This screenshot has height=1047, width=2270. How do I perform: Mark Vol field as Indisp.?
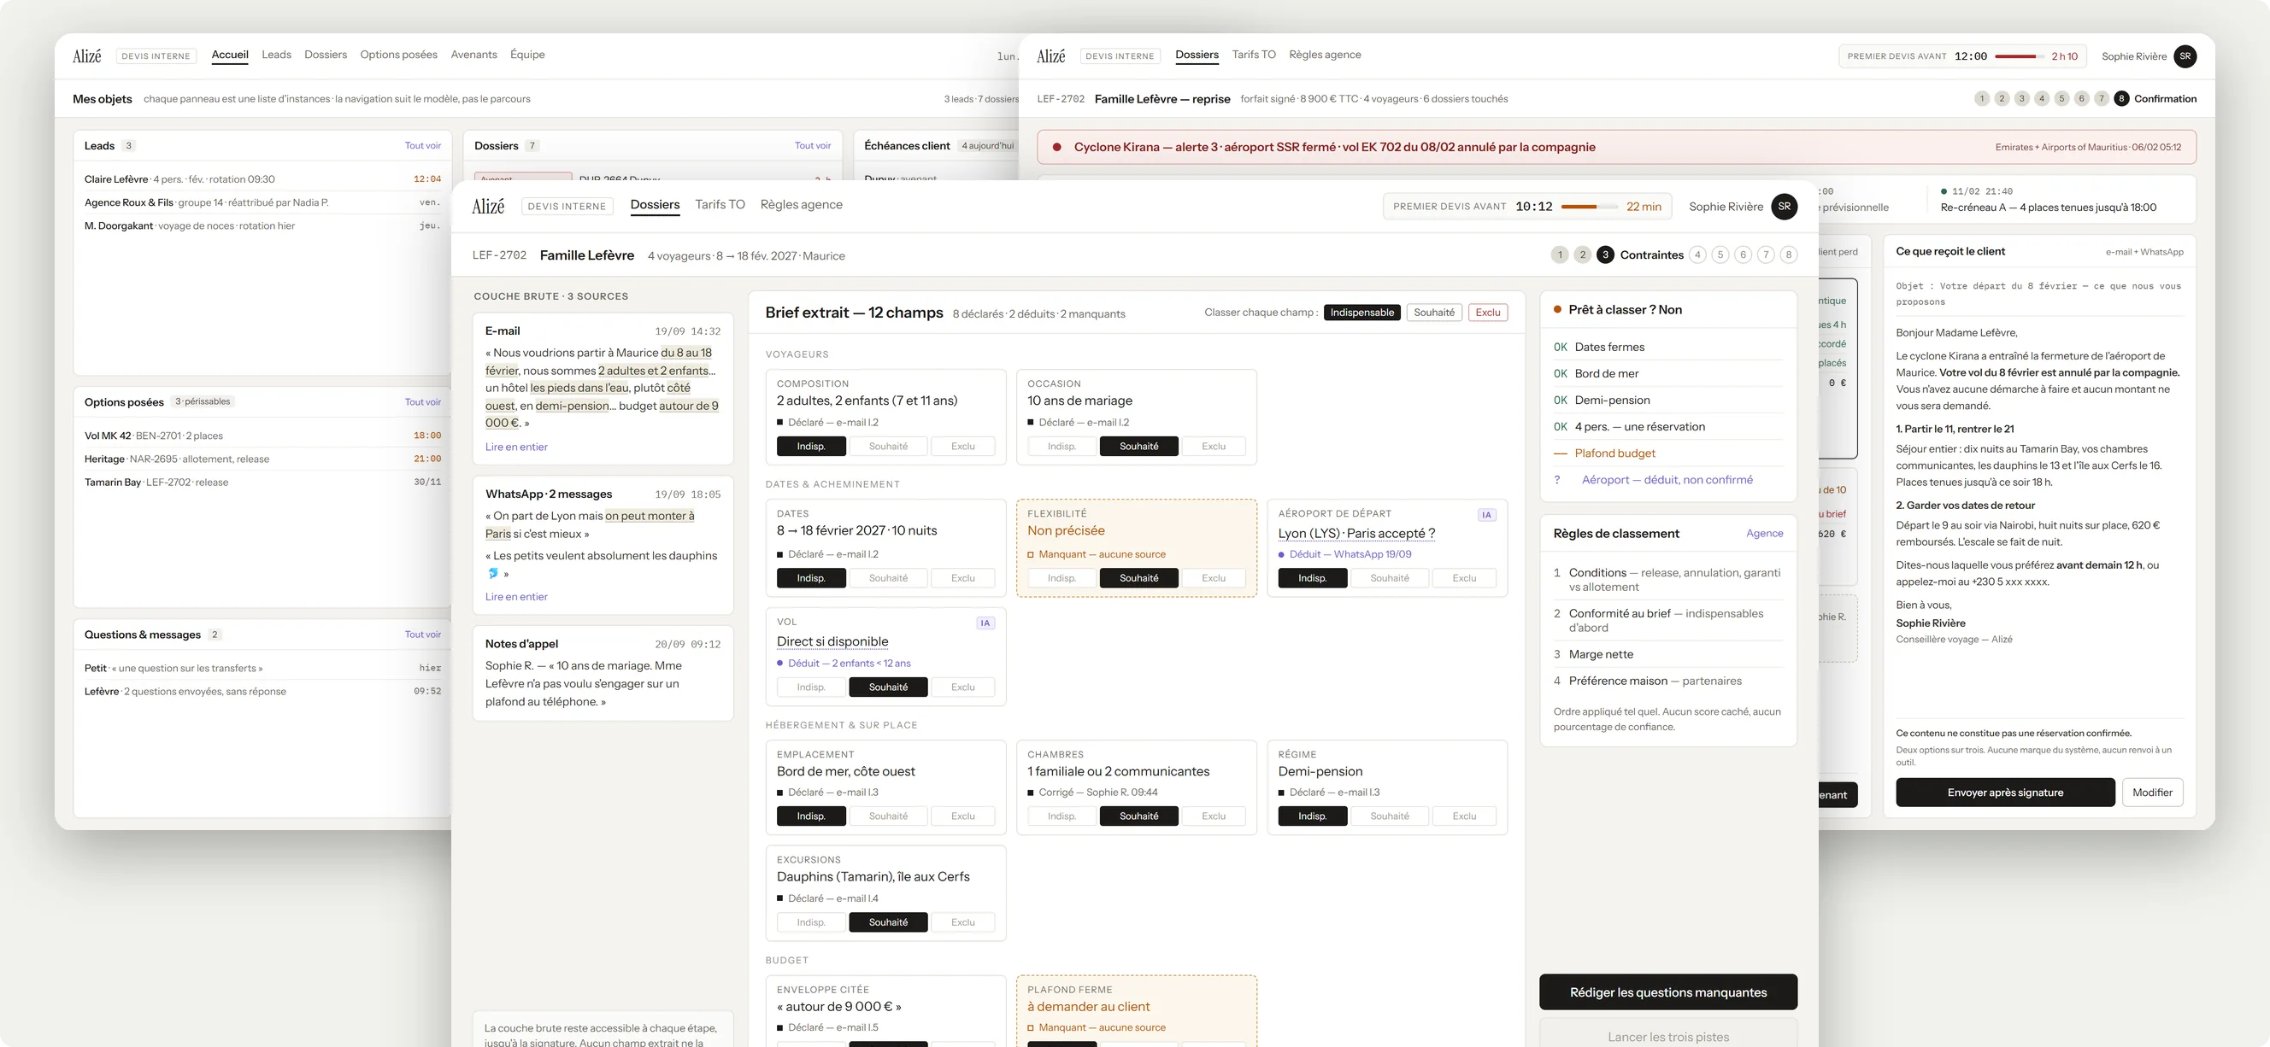pyautogui.click(x=811, y=687)
